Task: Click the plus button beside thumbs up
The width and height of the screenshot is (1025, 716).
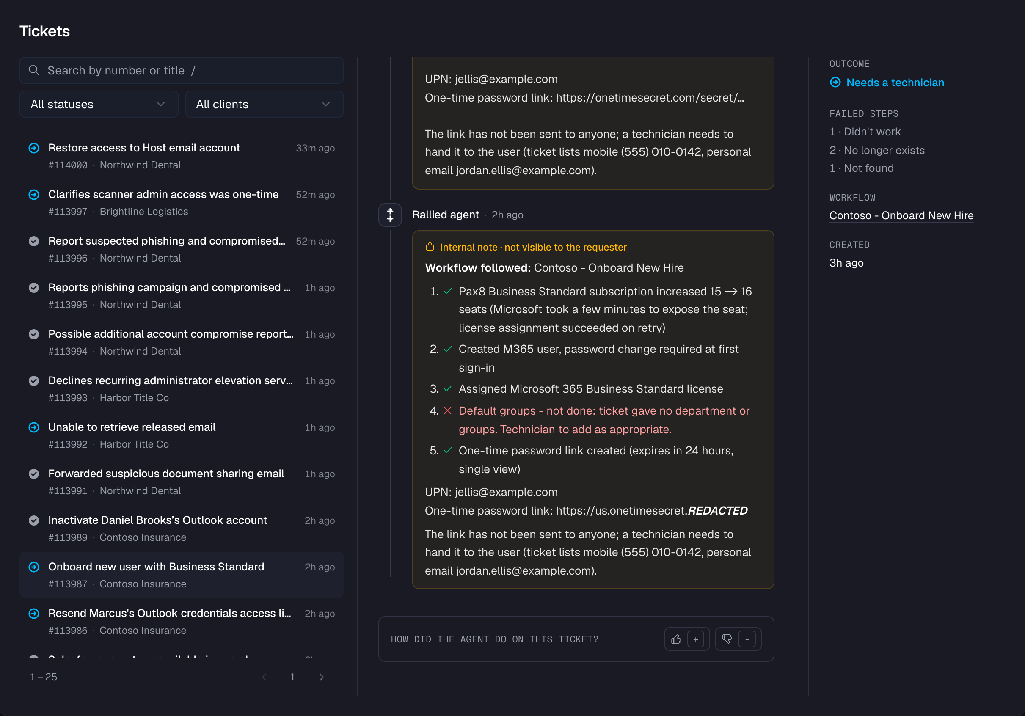Action: click(x=696, y=639)
